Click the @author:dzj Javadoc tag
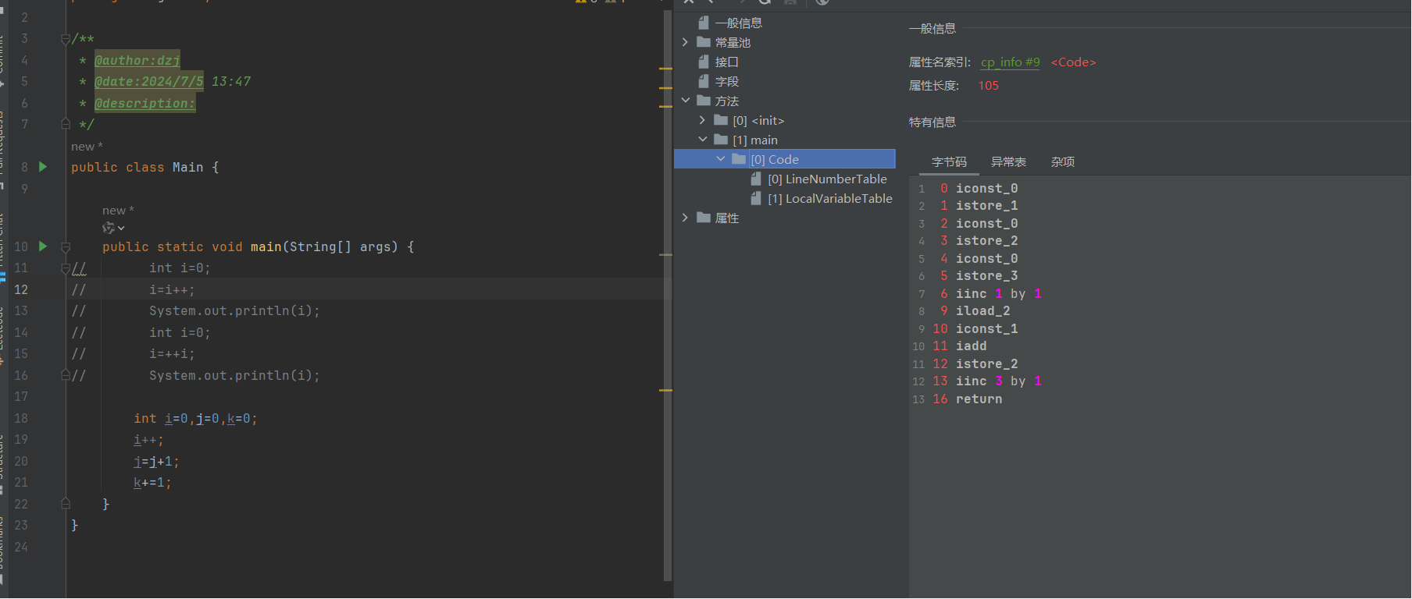The height and width of the screenshot is (599, 1412). [137, 60]
